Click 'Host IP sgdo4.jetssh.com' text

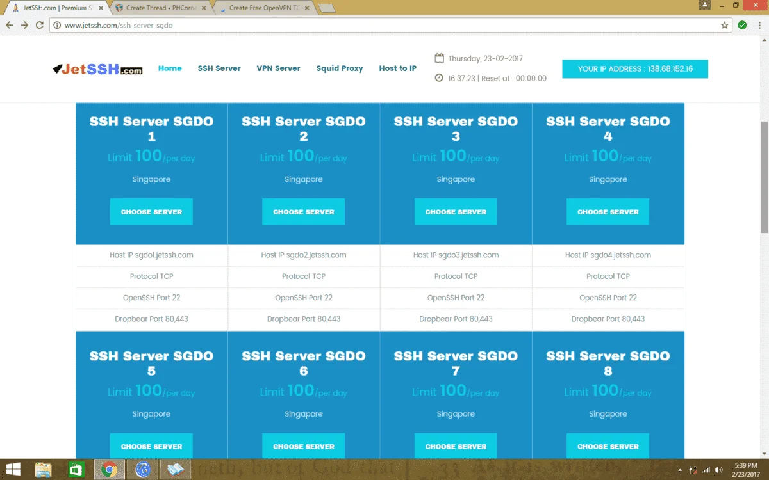pos(608,255)
